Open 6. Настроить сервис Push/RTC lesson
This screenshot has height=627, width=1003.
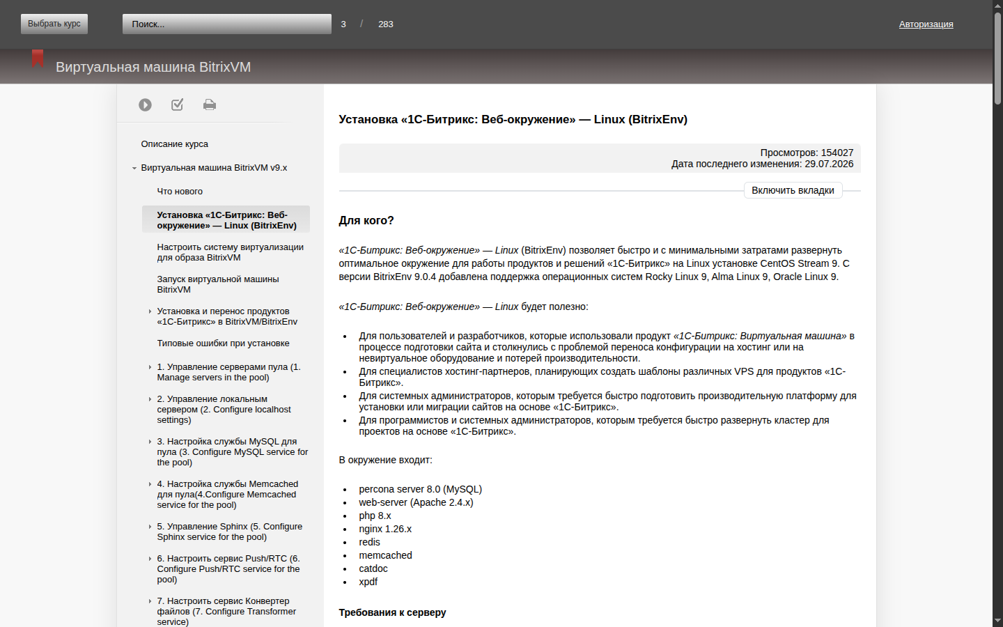[x=228, y=569]
